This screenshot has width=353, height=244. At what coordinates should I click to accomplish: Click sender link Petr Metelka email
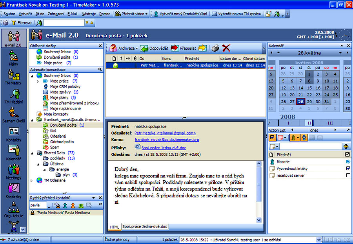(x=165, y=133)
